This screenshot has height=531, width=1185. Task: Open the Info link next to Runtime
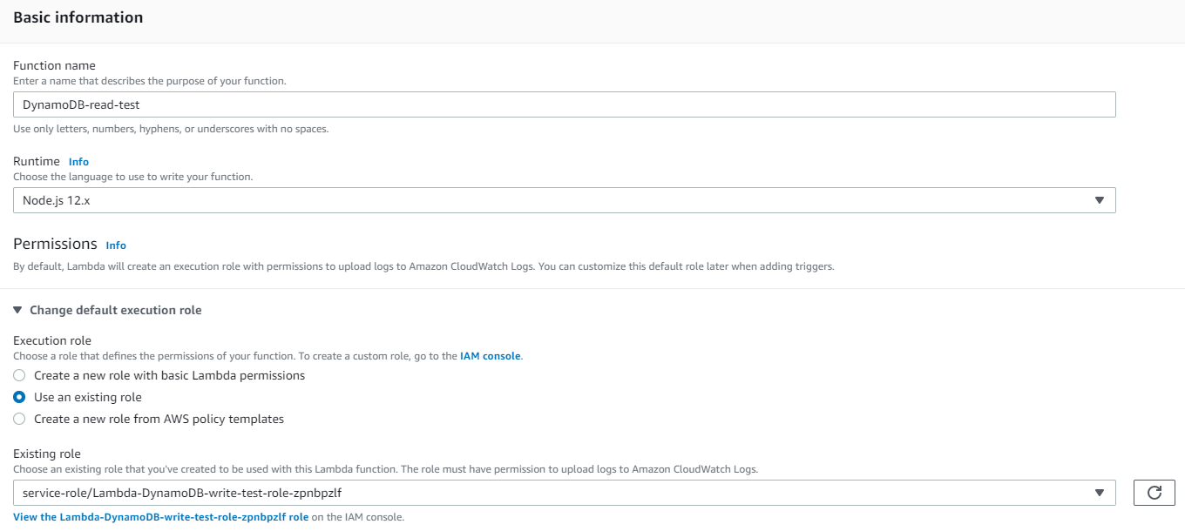click(x=78, y=162)
